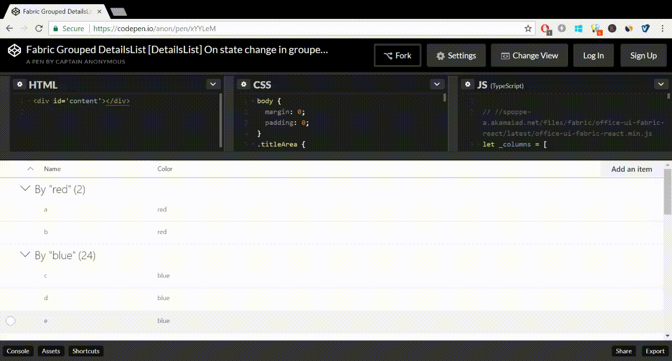
Task: Open the JS panel settings gear
Action: pyautogui.click(x=467, y=84)
